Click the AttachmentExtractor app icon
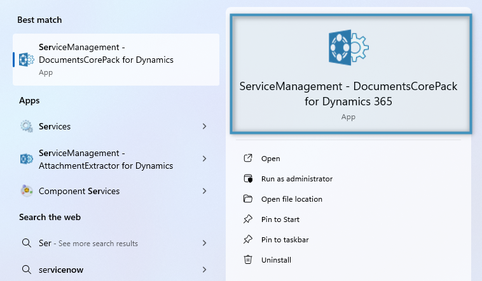The height and width of the screenshot is (281, 482). pos(27,159)
